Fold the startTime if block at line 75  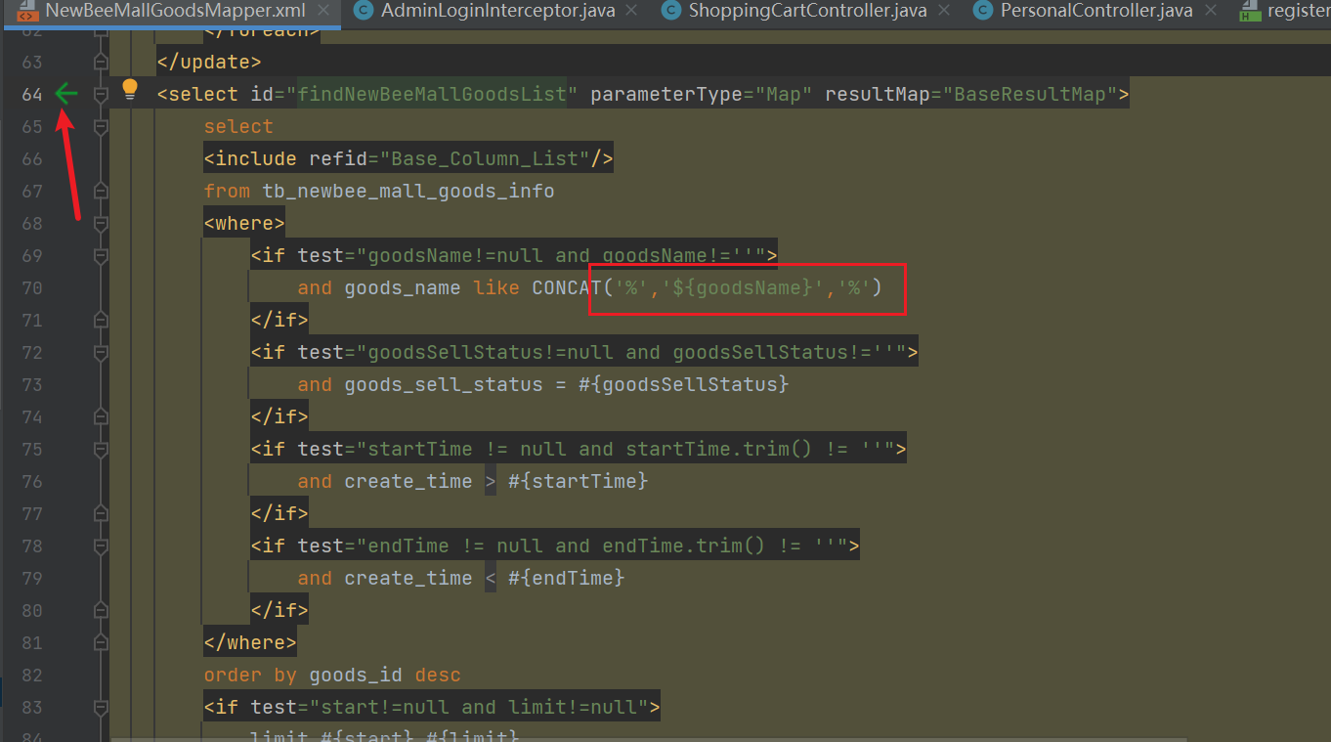[x=100, y=450]
